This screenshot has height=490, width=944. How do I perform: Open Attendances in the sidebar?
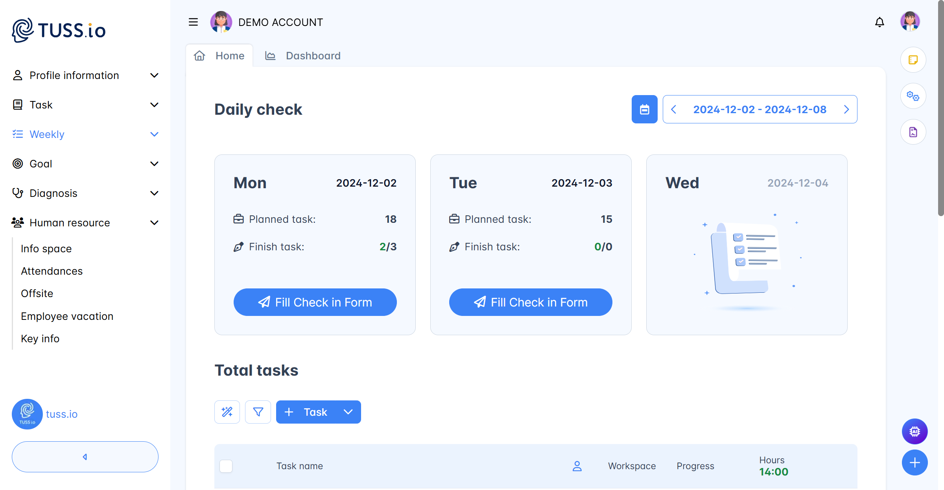tap(52, 271)
